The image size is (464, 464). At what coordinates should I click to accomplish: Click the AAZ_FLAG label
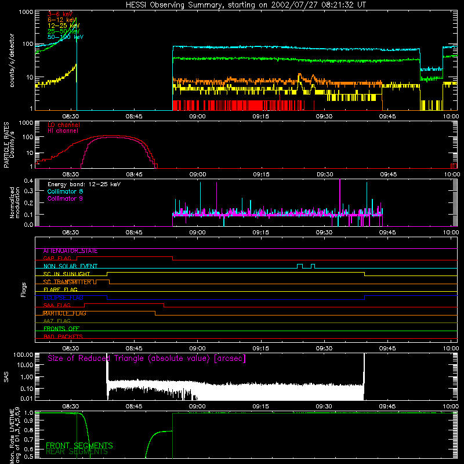click(57, 321)
